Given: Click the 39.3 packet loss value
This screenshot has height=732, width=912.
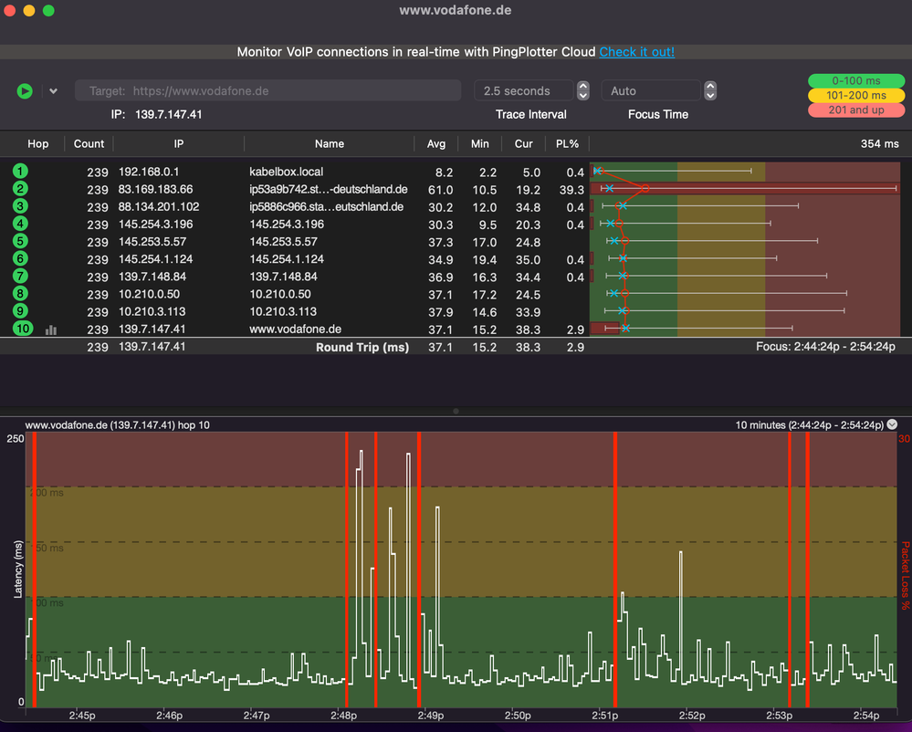Looking at the screenshot, I should [x=571, y=190].
